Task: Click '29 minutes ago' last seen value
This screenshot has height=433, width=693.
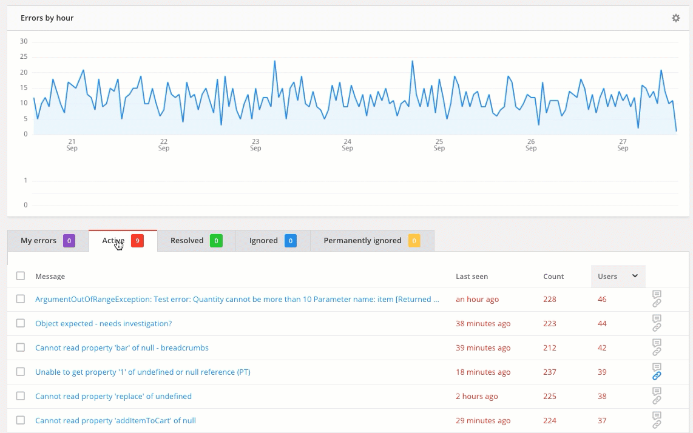Action: (483, 421)
